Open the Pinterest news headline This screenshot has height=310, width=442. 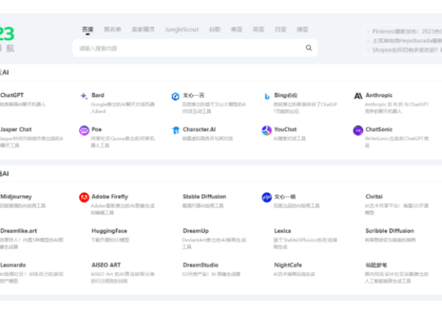point(407,31)
